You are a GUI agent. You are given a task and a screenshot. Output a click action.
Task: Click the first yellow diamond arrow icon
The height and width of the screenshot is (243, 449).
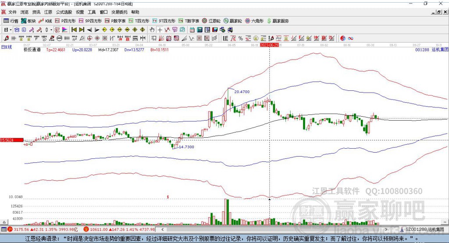coord(104,30)
